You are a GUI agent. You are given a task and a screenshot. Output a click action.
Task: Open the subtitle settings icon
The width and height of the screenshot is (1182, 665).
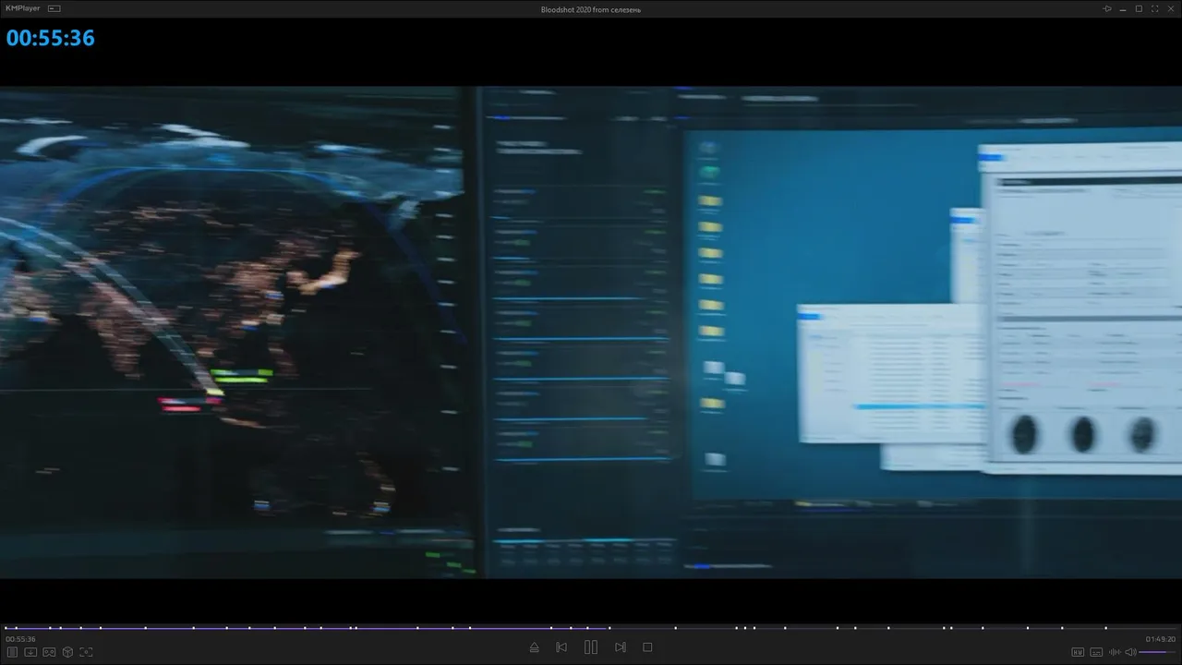click(1096, 652)
